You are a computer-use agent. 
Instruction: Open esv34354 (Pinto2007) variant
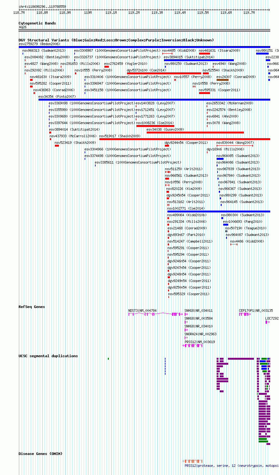click(57, 97)
